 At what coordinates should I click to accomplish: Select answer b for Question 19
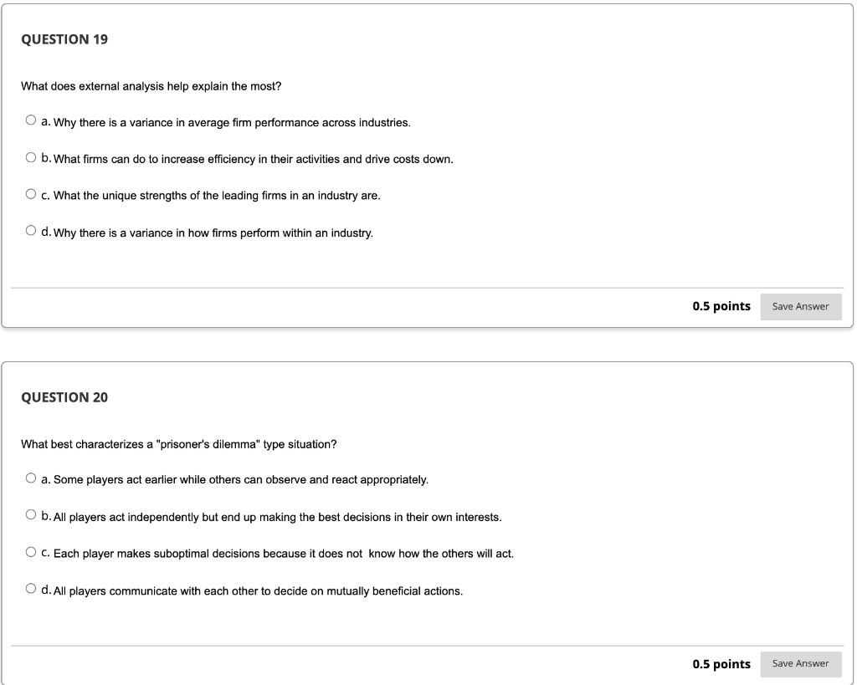pos(31,156)
